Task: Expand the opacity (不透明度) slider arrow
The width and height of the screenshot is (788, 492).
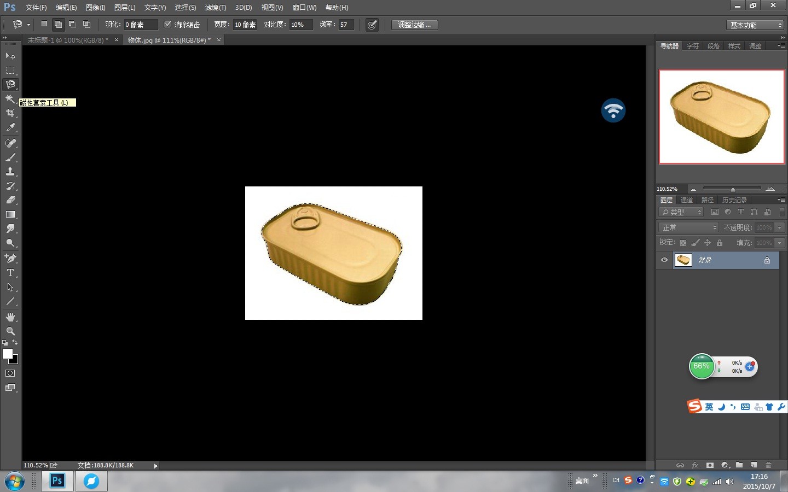Action: (x=780, y=227)
